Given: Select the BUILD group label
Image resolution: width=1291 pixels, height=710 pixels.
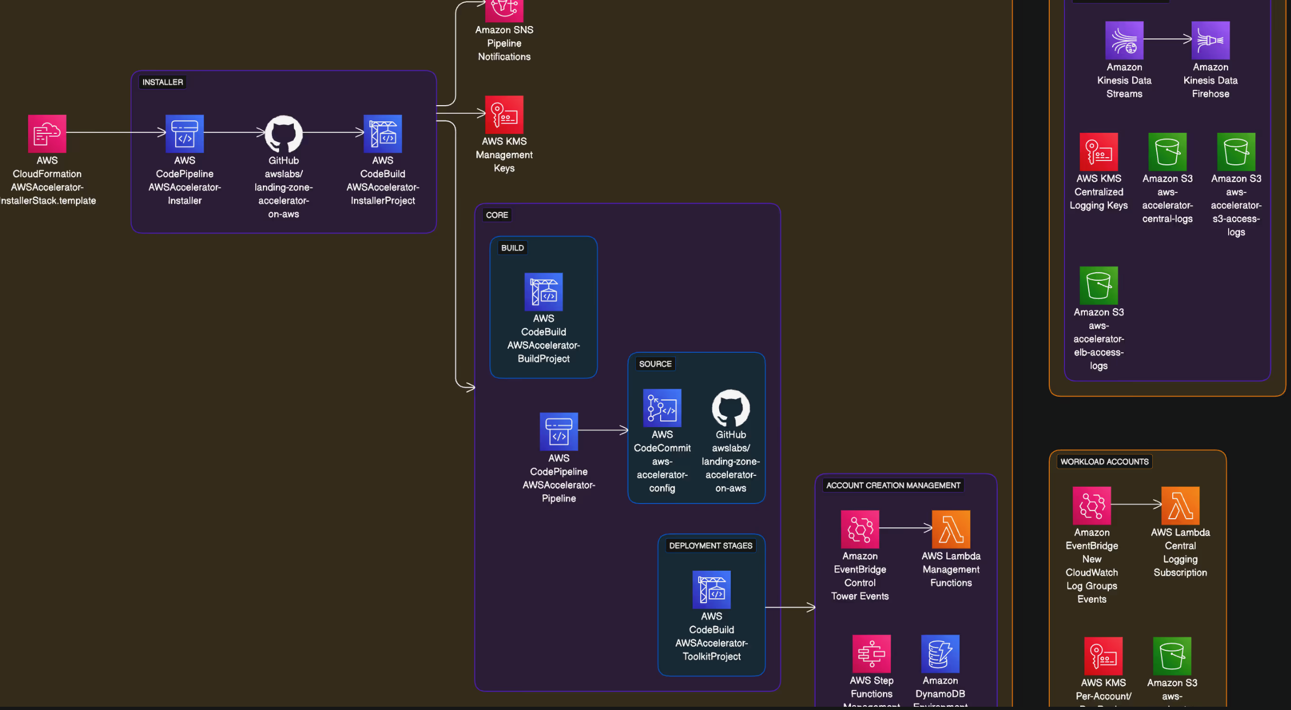Looking at the screenshot, I should (x=513, y=248).
